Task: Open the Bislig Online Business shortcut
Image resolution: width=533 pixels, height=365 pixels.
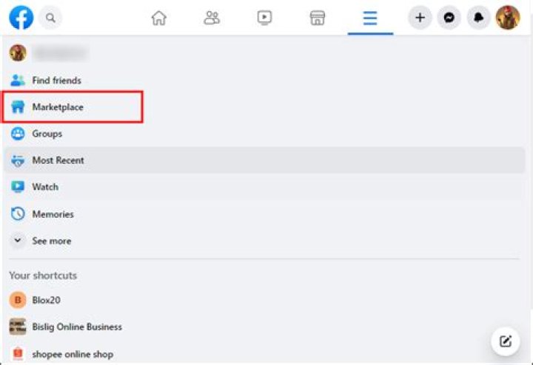Action: point(76,327)
